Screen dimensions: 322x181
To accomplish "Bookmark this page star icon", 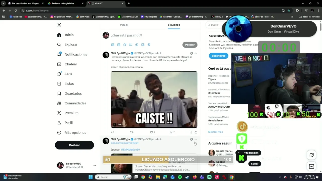I will point(289,11).
